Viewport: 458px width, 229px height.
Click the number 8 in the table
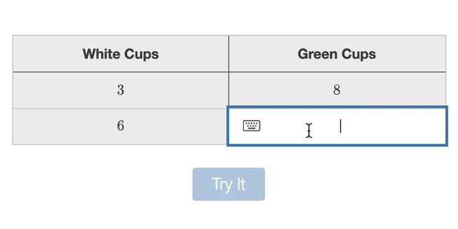[336, 90]
